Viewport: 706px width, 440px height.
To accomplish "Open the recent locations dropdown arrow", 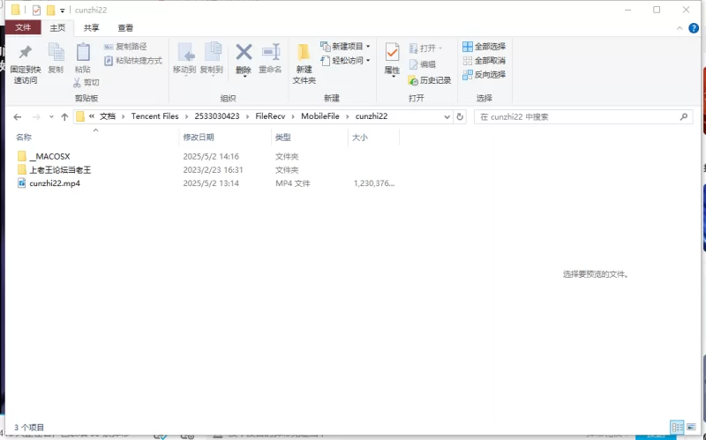I will pos(51,117).
